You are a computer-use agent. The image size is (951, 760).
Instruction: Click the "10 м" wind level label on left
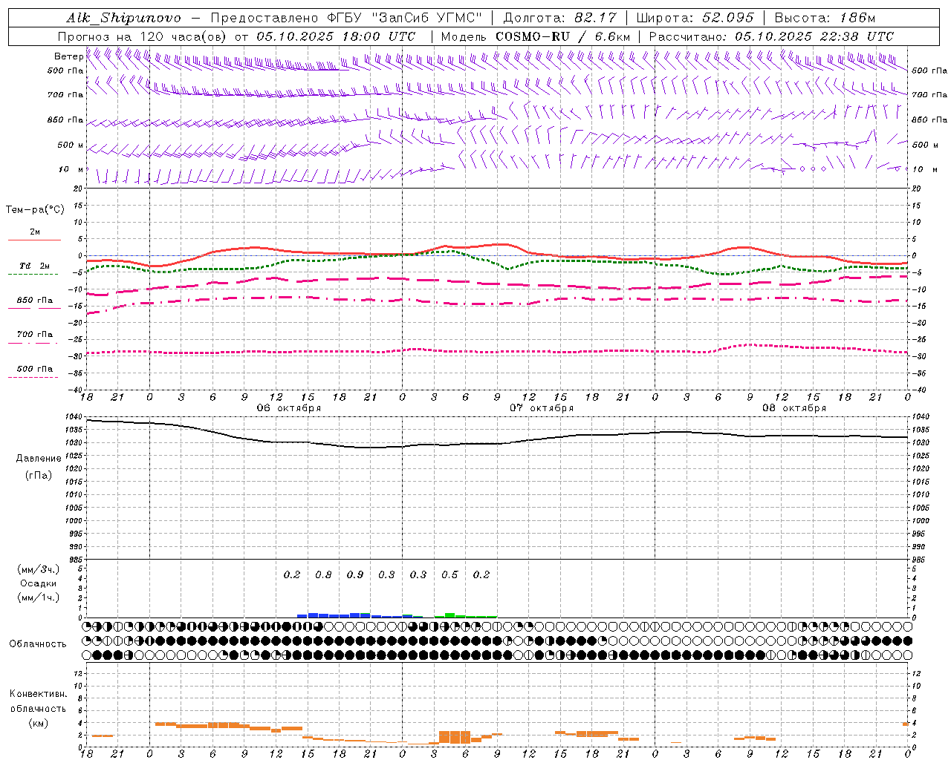[x=71, y=169]
